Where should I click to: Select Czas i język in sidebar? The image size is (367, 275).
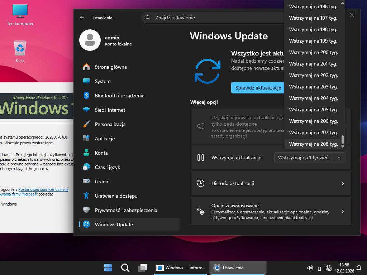tap(107, 167)
